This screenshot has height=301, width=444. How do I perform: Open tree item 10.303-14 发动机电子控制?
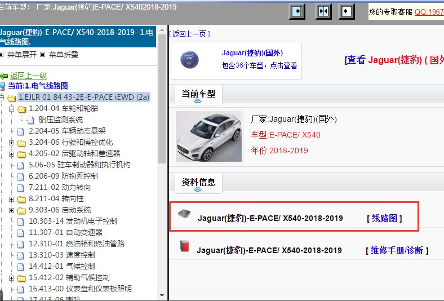coord(73,221)
